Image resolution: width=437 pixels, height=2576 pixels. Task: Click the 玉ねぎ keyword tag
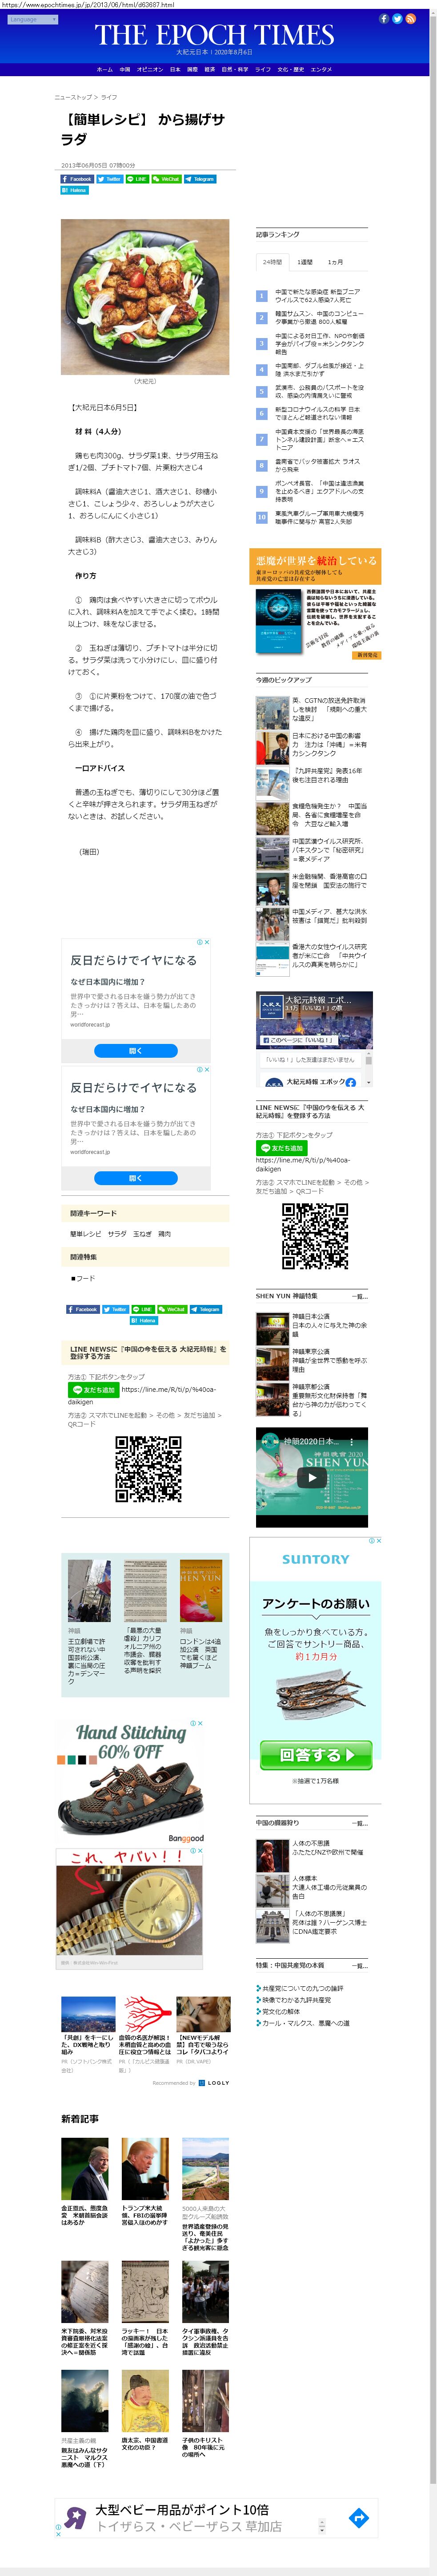click(x=142, y=1234)
